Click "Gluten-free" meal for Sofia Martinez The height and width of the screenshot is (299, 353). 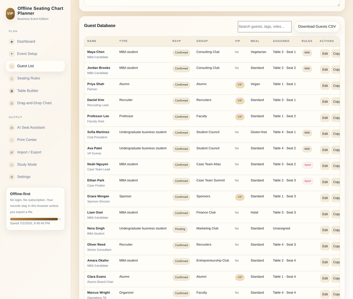[259, 132]
